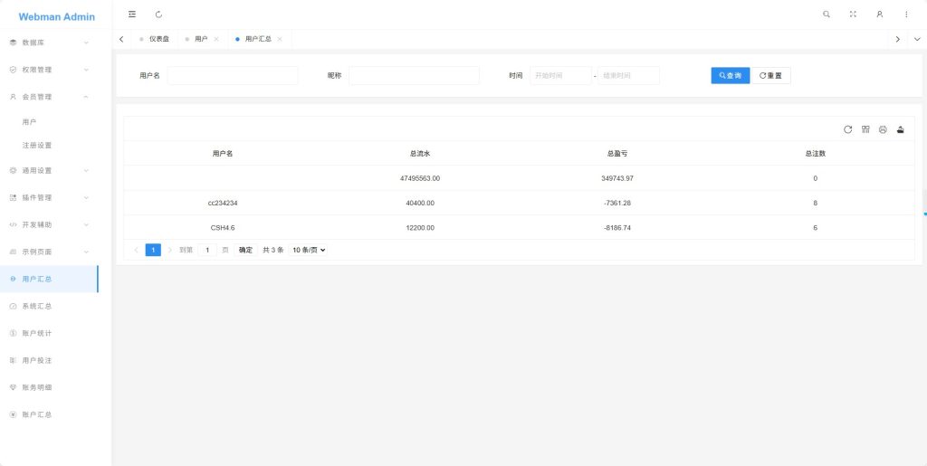Click the page refresh icon in the header
This screenshot has width=927, height=466.
tap(159, 14)
